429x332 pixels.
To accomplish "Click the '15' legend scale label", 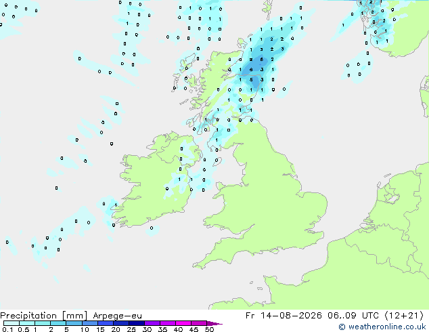I will click(x=100, y=329).
